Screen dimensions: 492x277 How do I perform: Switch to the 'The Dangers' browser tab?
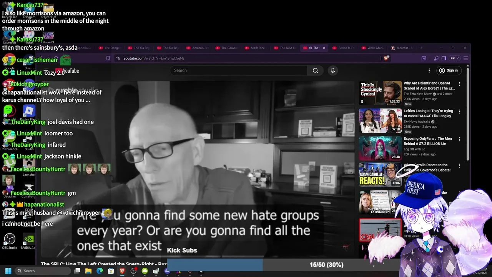[x=110, y=48]
